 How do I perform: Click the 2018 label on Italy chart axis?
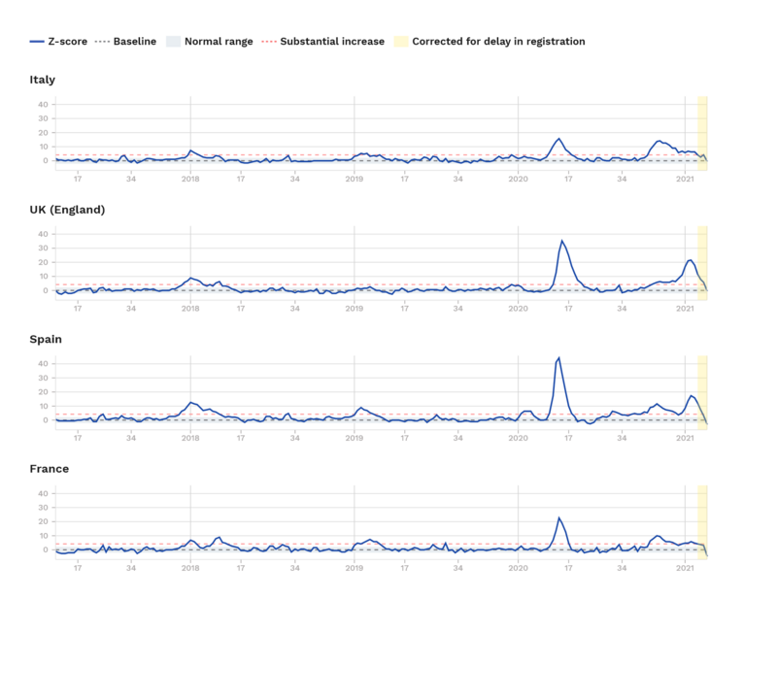coord(190,179)
